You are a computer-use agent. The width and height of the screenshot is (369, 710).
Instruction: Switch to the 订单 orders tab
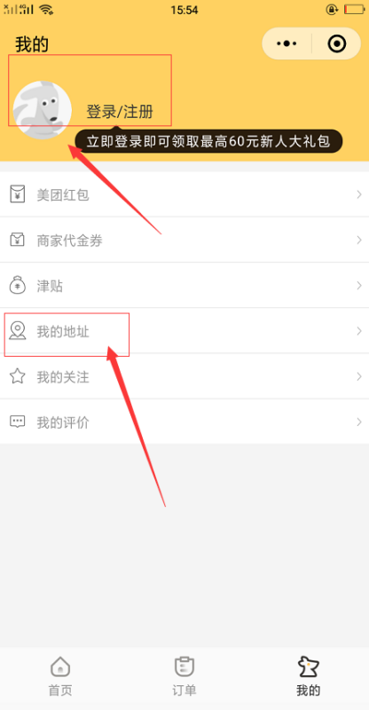[x=184, y=677]
